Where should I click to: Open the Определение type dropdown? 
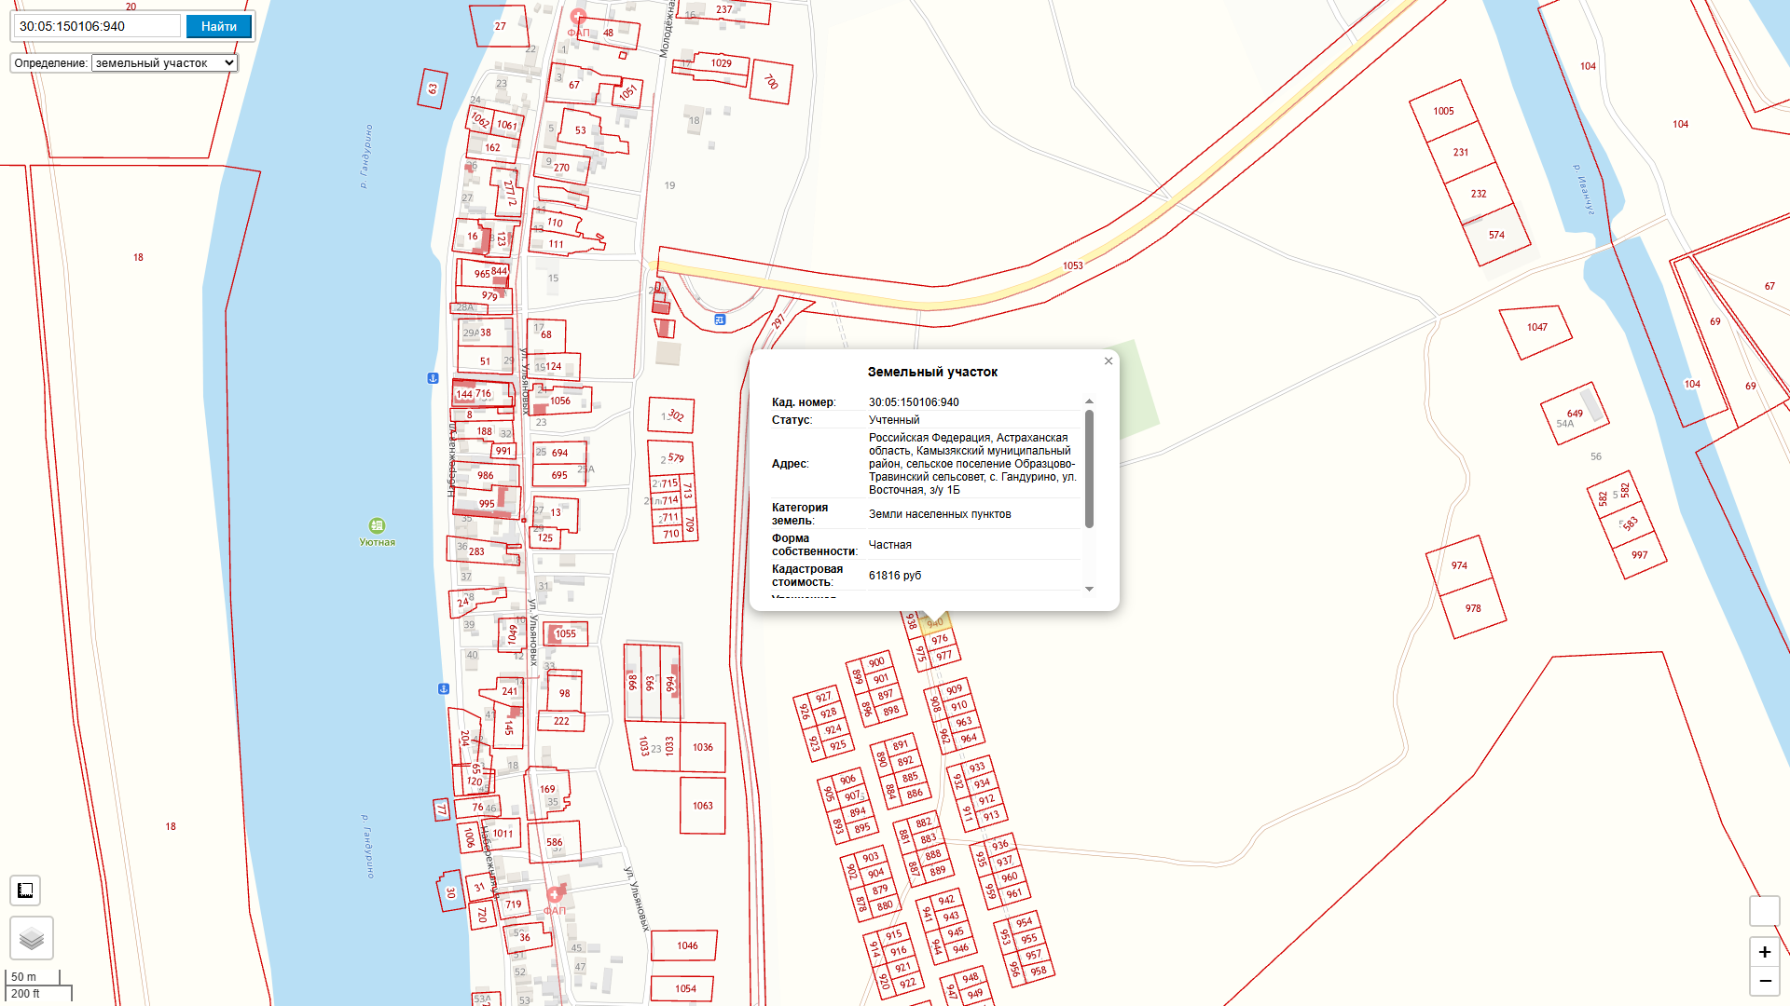pyautogui.click(x=164, y=63)
